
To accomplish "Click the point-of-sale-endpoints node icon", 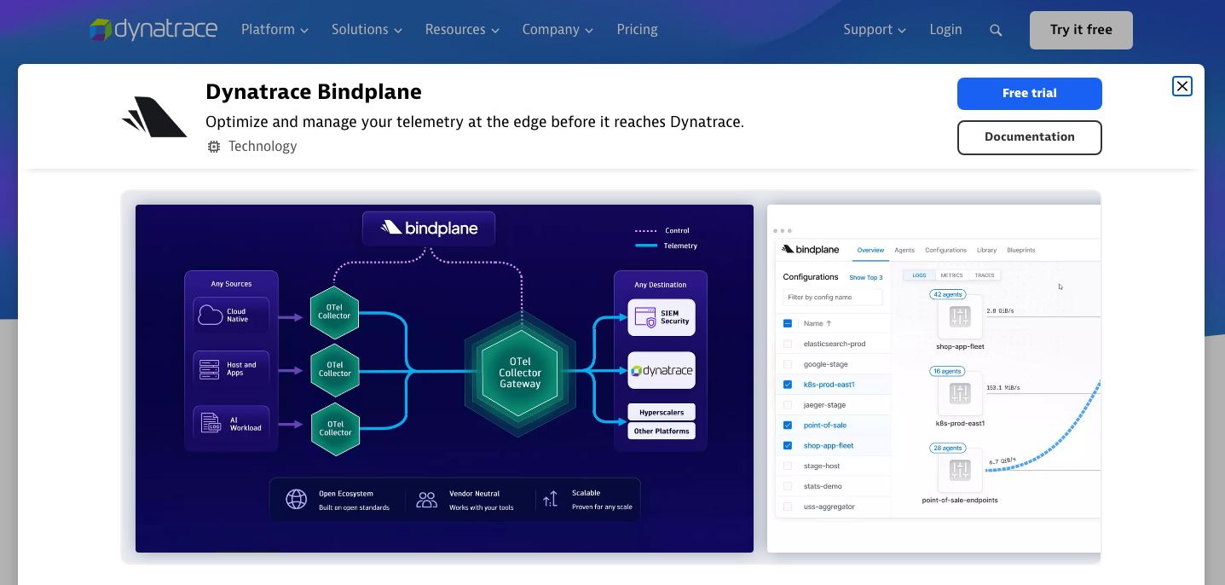I will pyautogui.click(x=961, y=470).
